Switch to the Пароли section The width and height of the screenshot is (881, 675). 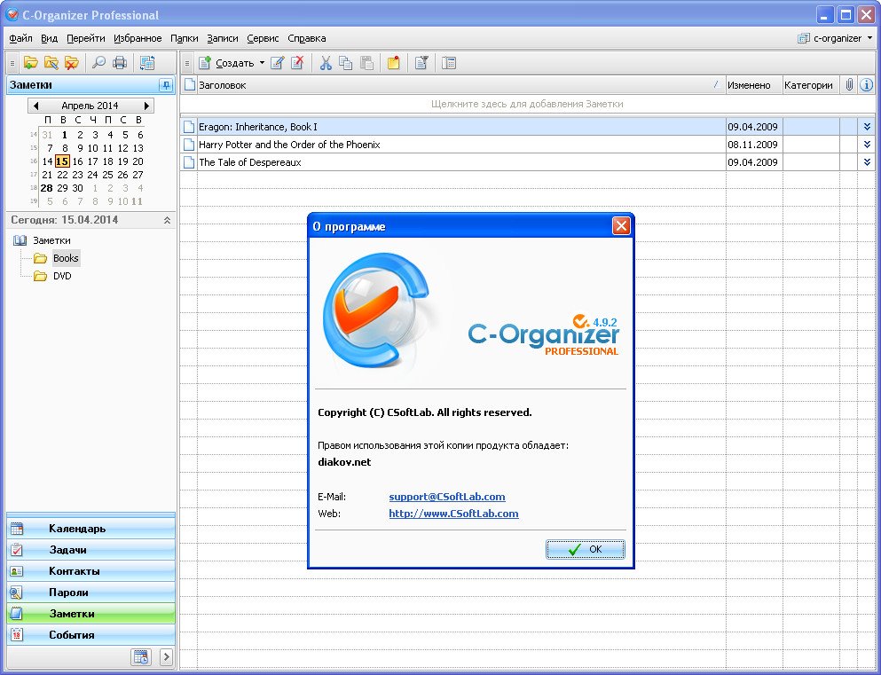91,593
